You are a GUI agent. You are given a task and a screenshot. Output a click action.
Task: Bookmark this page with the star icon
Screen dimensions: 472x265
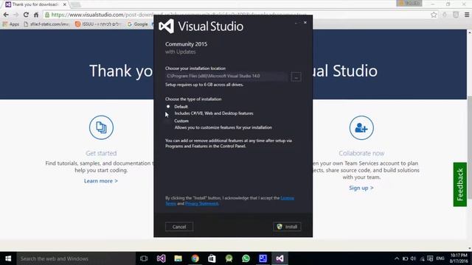pyautogui.click(x=434, y=15)
